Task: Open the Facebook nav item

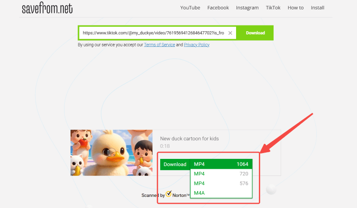Action: click(218, 8)
